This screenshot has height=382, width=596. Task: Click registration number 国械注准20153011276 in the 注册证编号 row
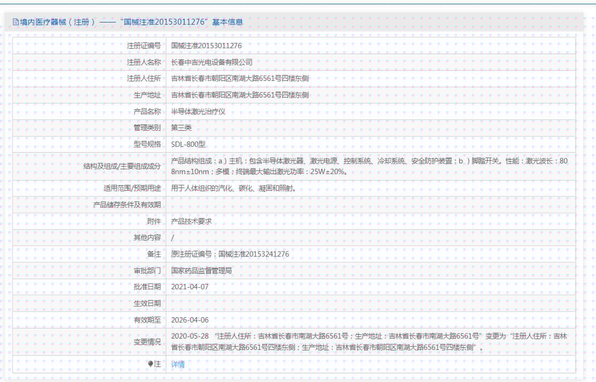click(207, 46)
